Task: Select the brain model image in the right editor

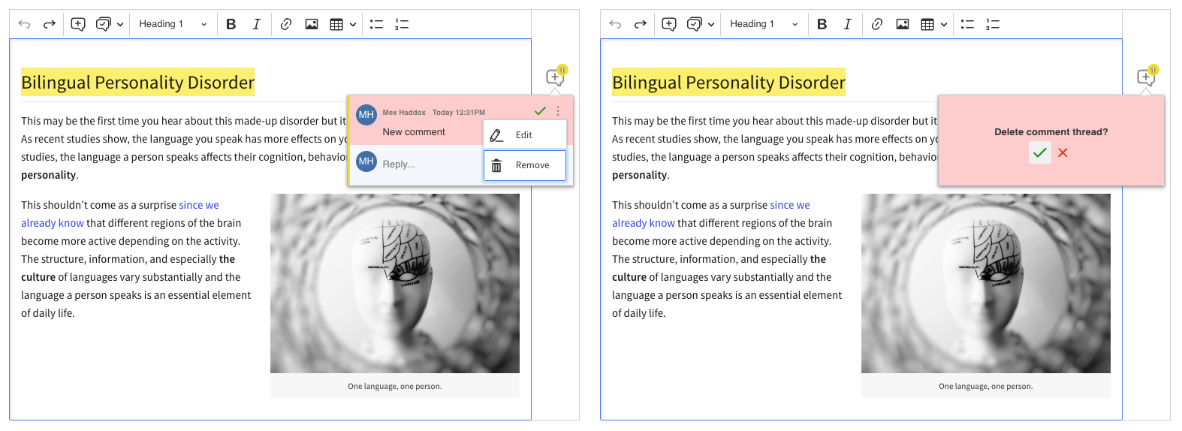Action: click(x=985, y=283)
